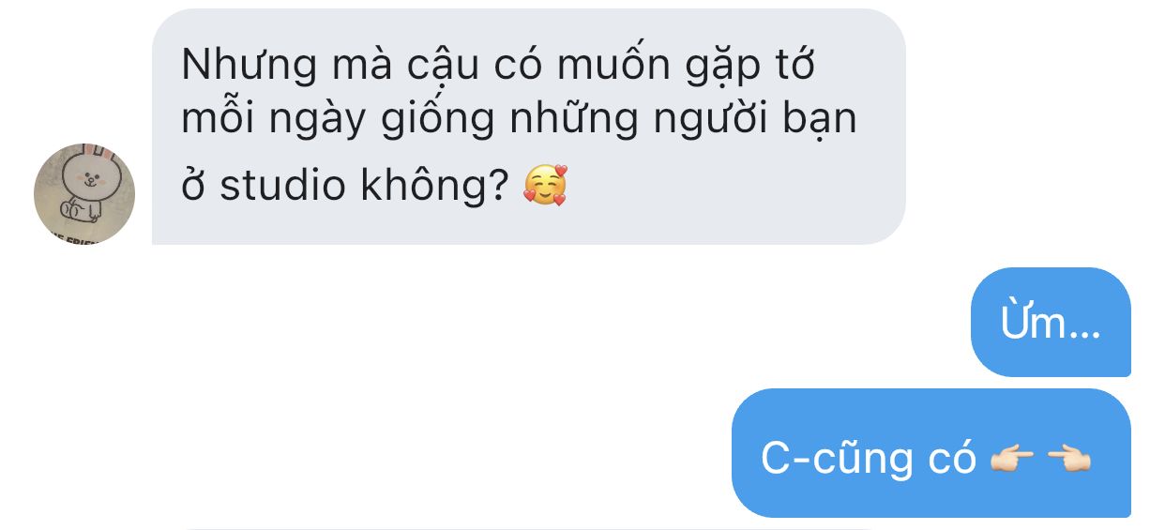Screen dimensions: 1165x530
Task: Open the sender's bunny profile avatar
Action: (x=84, y=194)
